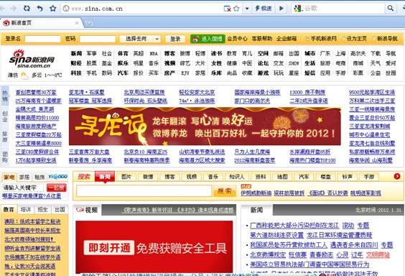Expand the dropdown arrow after the address bar star
This screenshot has width=405, height=276.
[x=247, y=9]
